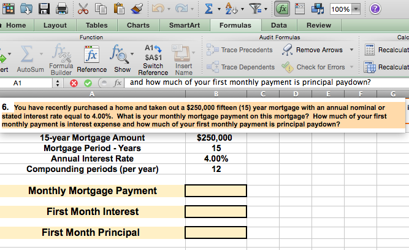409x250 pixels.
Task: Switch to the Data tab
Action: [279, 25]
